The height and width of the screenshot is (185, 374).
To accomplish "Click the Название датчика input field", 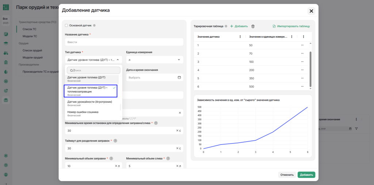I will pos(124,42).
